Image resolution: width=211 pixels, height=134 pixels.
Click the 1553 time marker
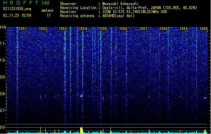[63, 29]
